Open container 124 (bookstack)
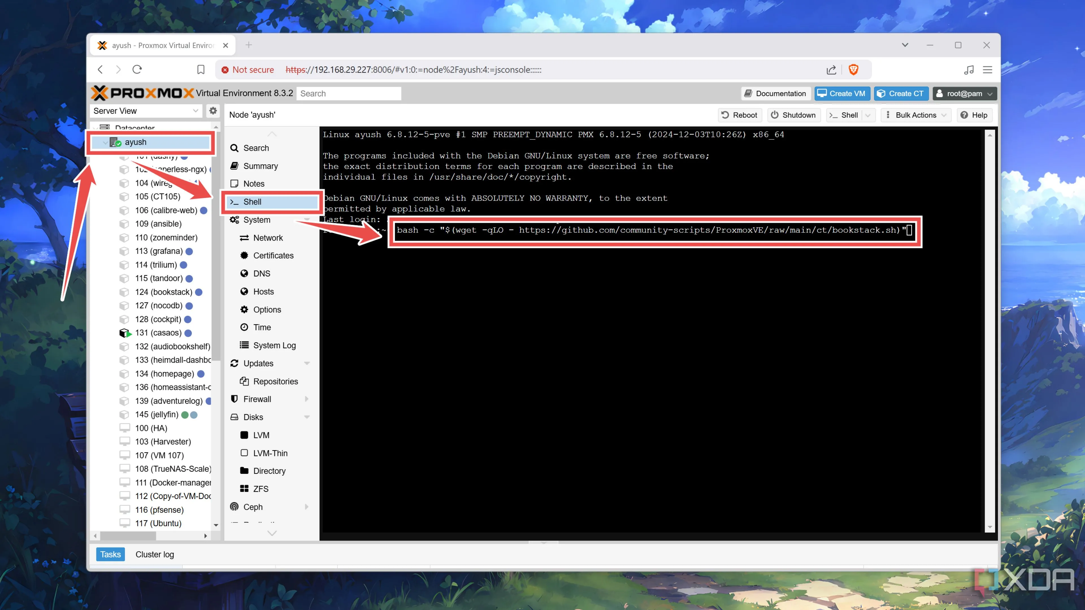 (163, 292)
